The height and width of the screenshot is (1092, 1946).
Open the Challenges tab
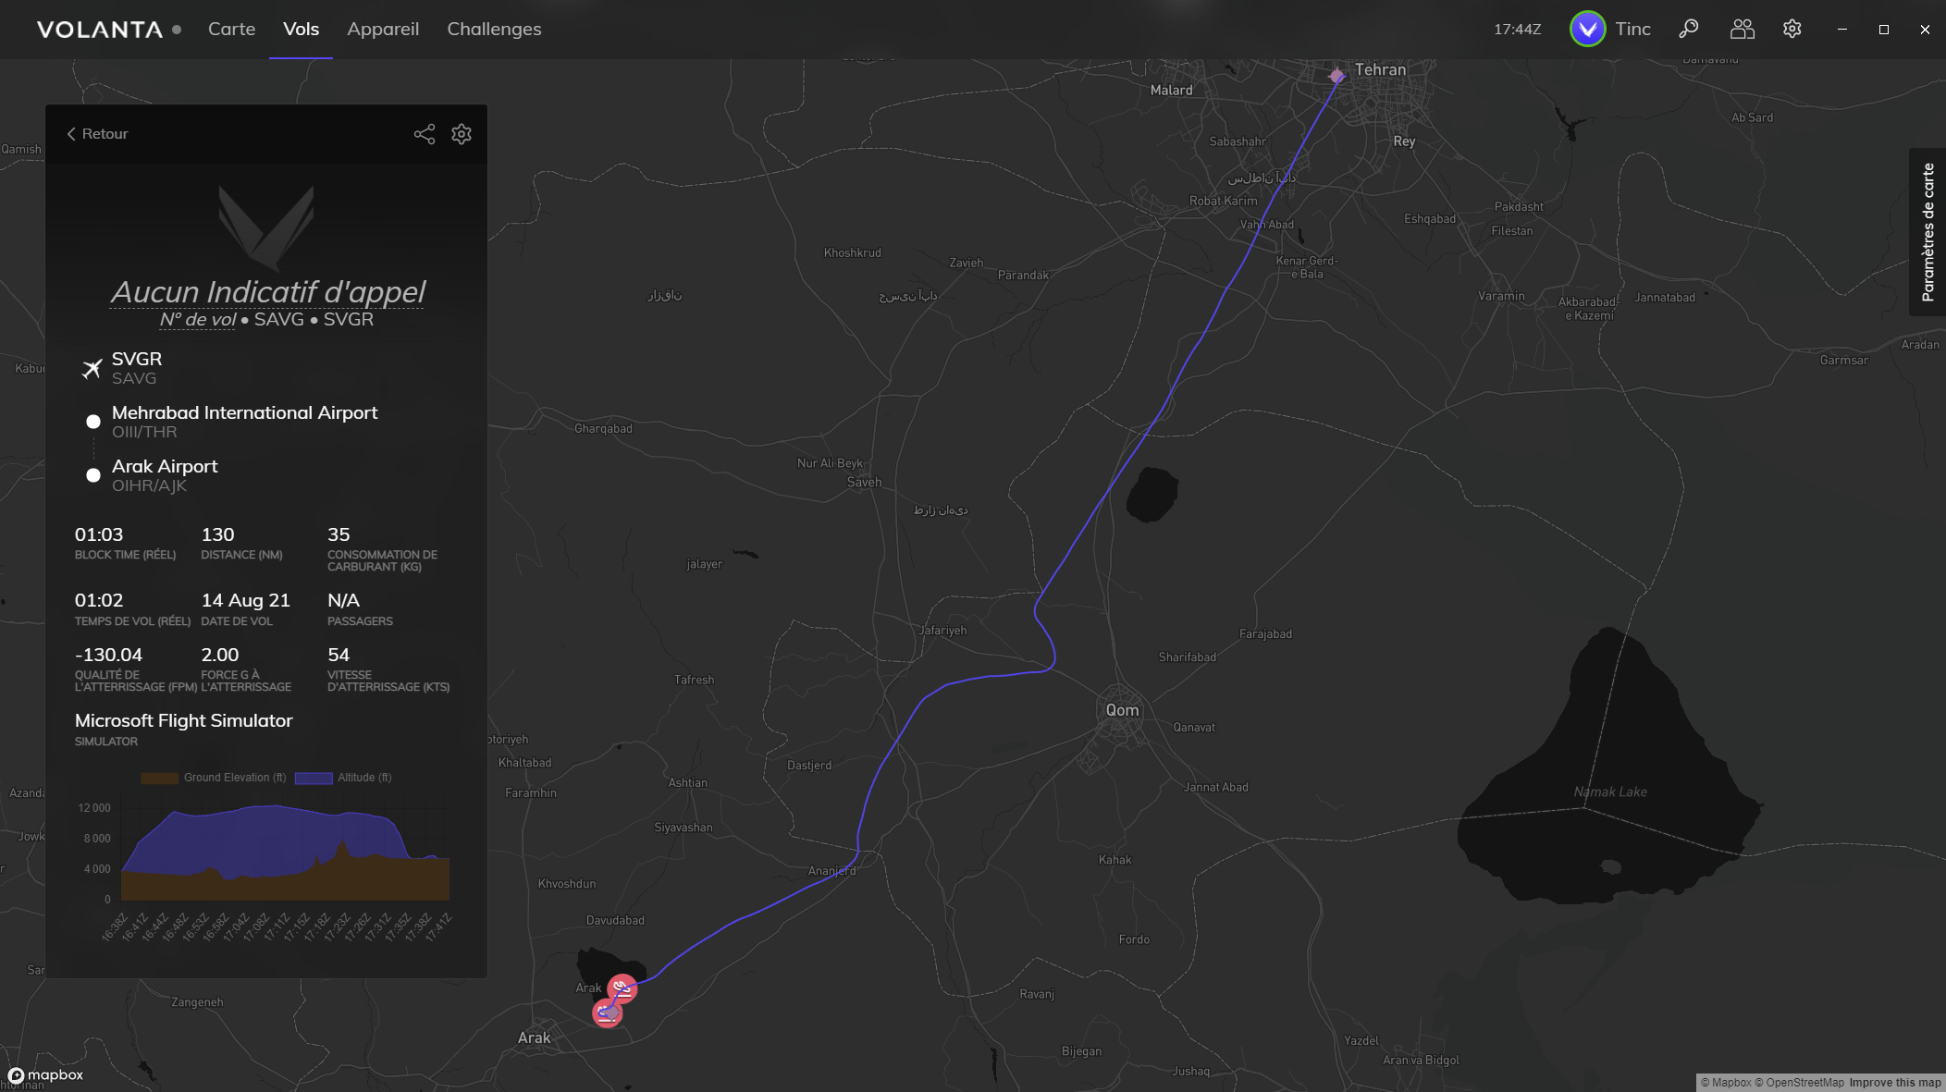(494, 29)
